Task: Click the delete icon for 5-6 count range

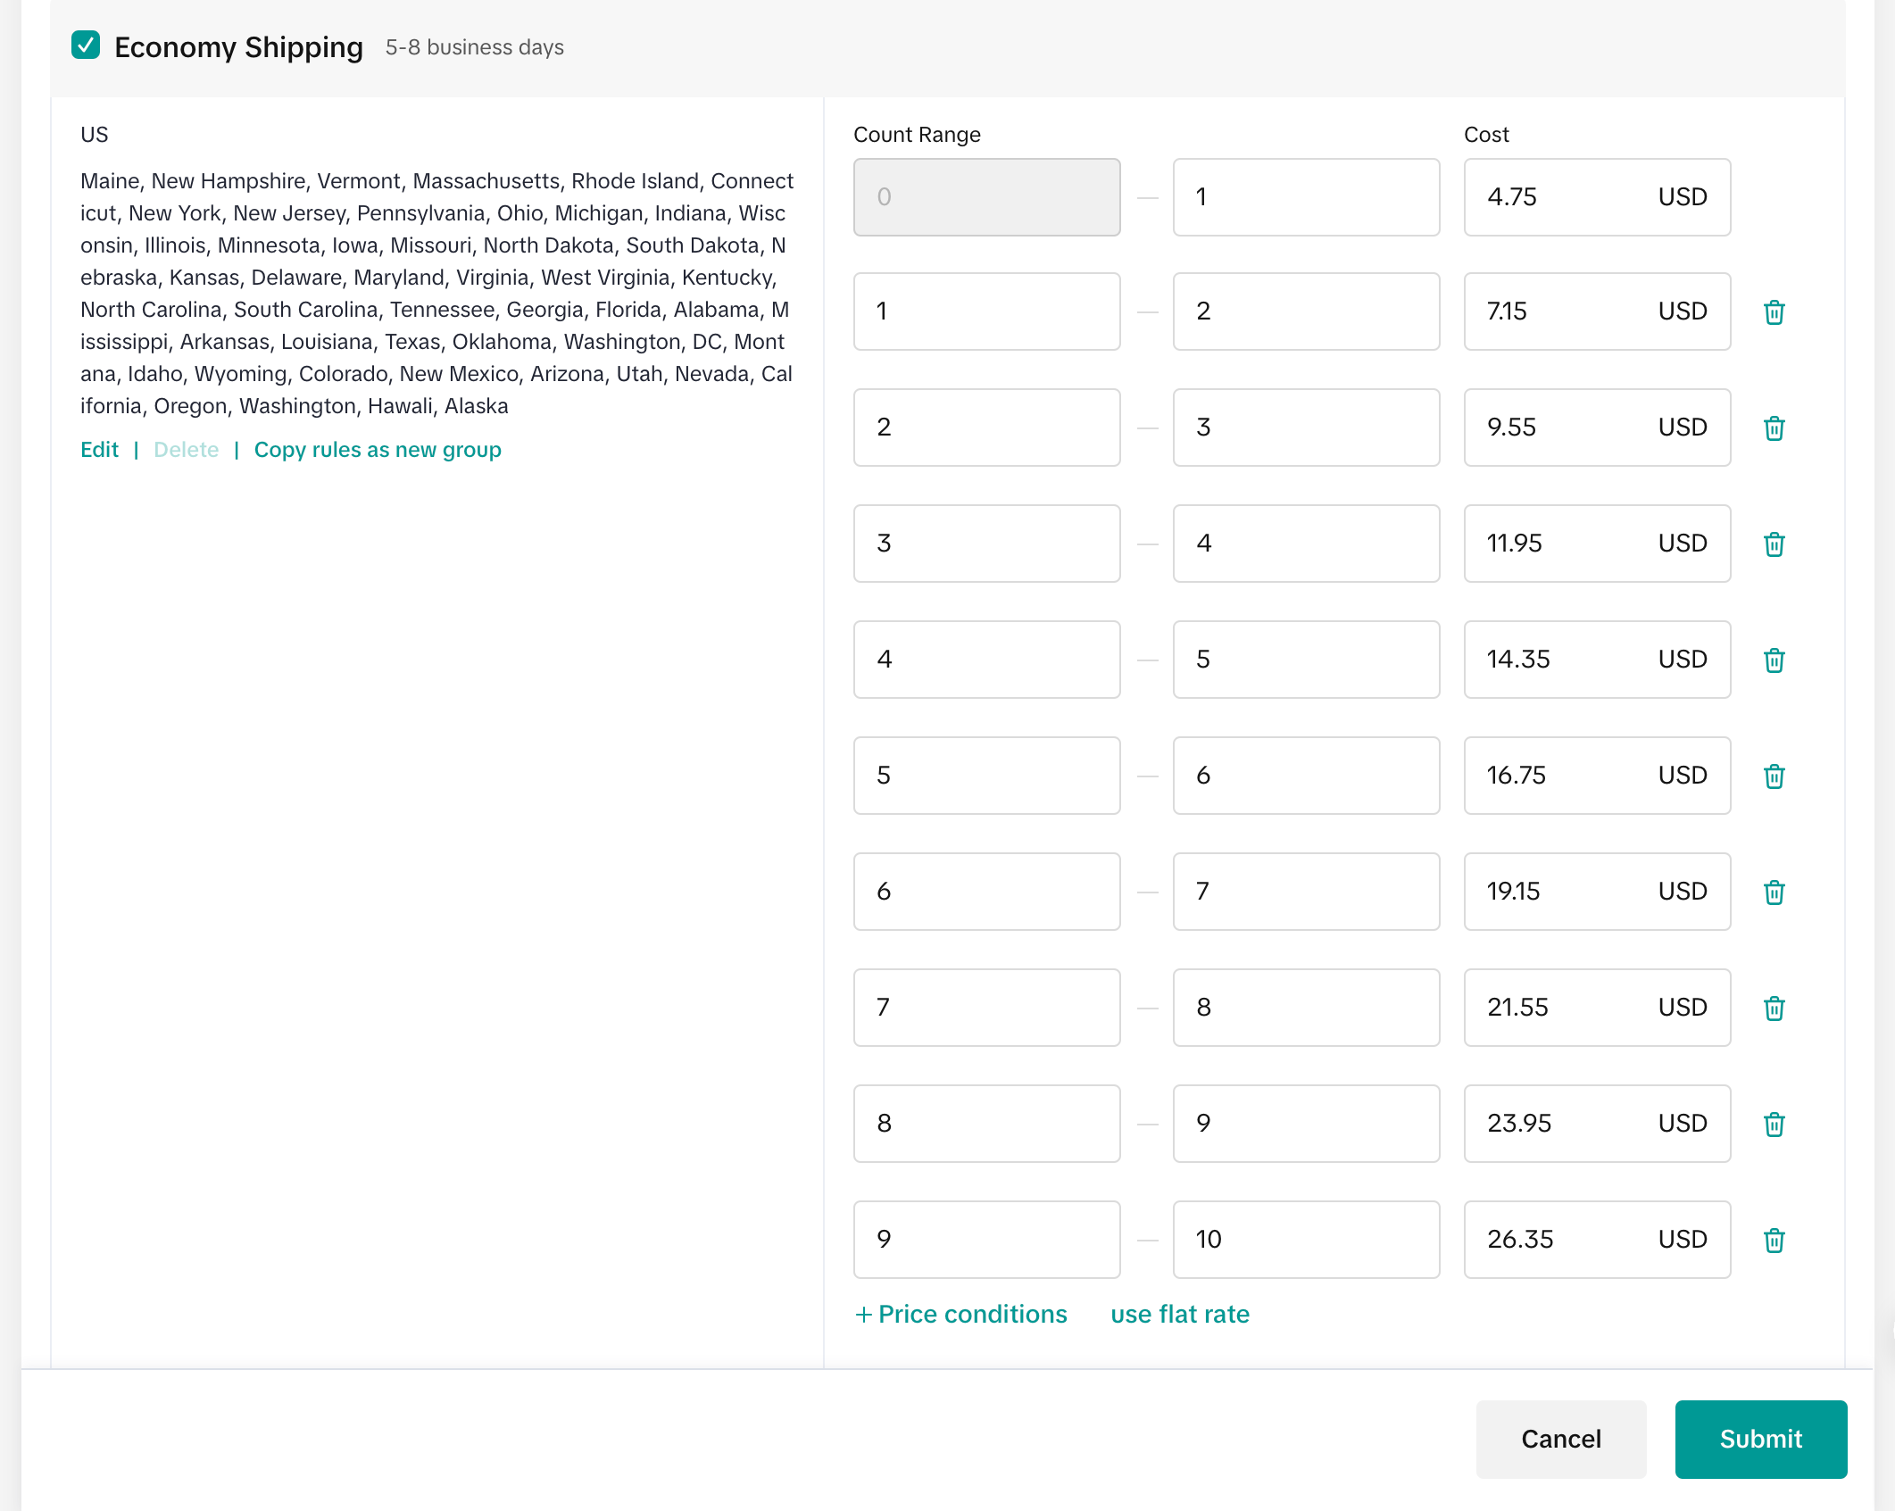Action: coord(1774,776)
